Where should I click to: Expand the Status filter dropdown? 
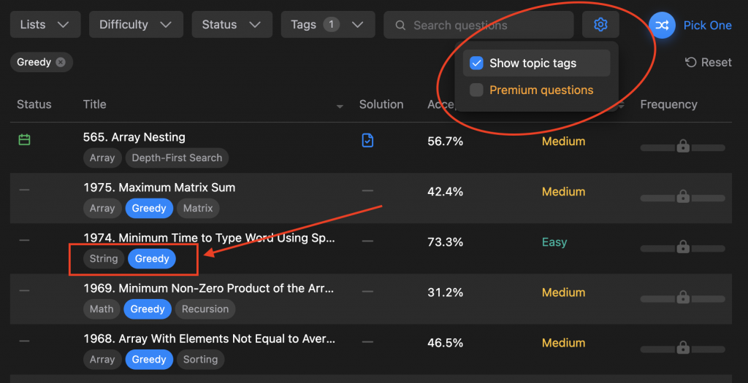pyautogui.click(x=231, y=25)
